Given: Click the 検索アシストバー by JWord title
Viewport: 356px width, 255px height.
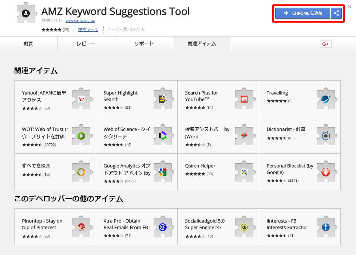Looking at the screenshot, I should coord(207,133).
